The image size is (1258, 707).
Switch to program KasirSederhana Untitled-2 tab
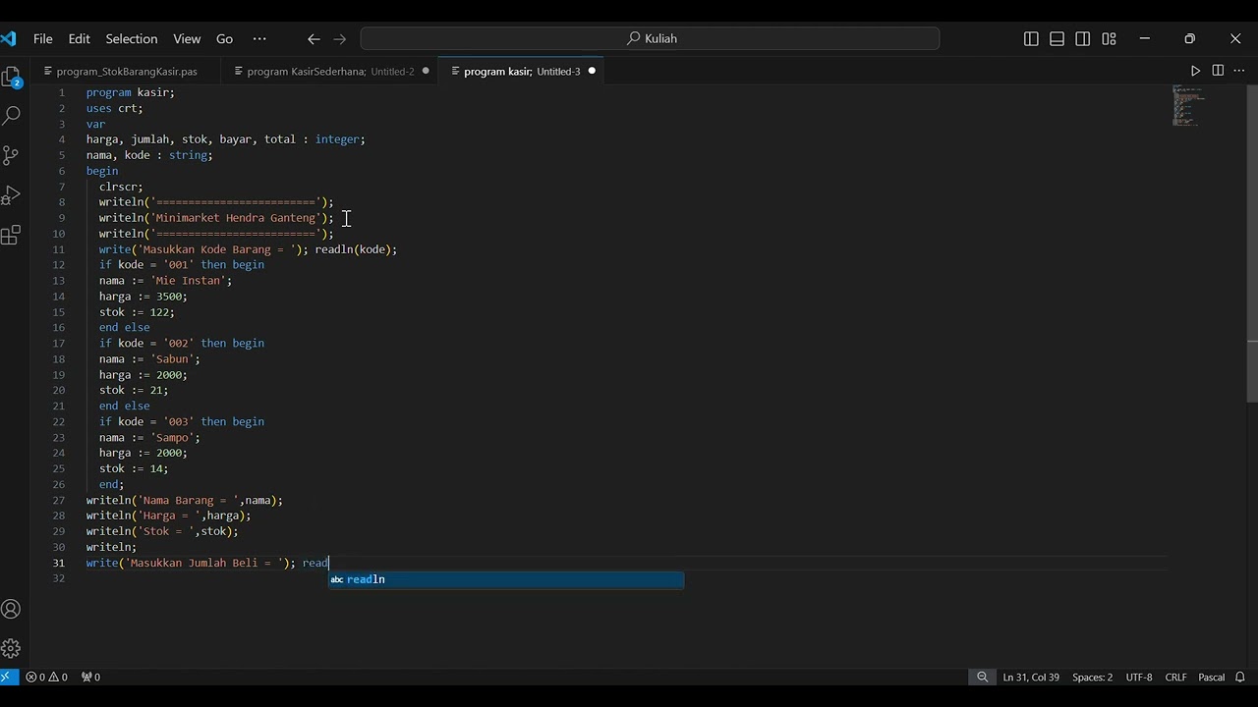pyautogui.click(x=330, y=71)
